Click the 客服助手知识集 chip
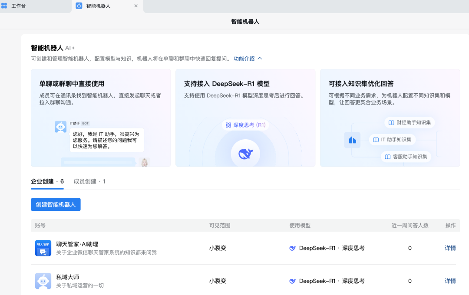 (x=406, y=157)
